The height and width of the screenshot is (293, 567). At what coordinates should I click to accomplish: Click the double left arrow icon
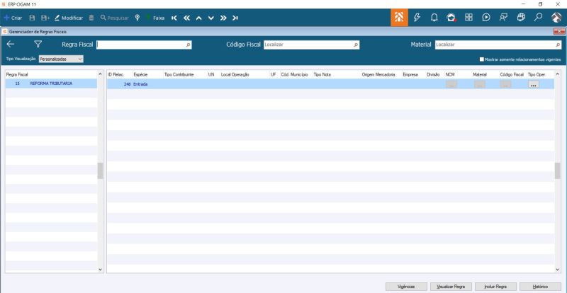tap(186, 18)
